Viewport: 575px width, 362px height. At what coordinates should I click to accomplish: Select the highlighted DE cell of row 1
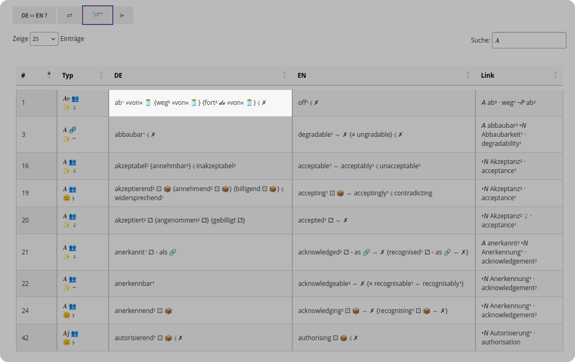pyautogui.click(x=201, y=103)
